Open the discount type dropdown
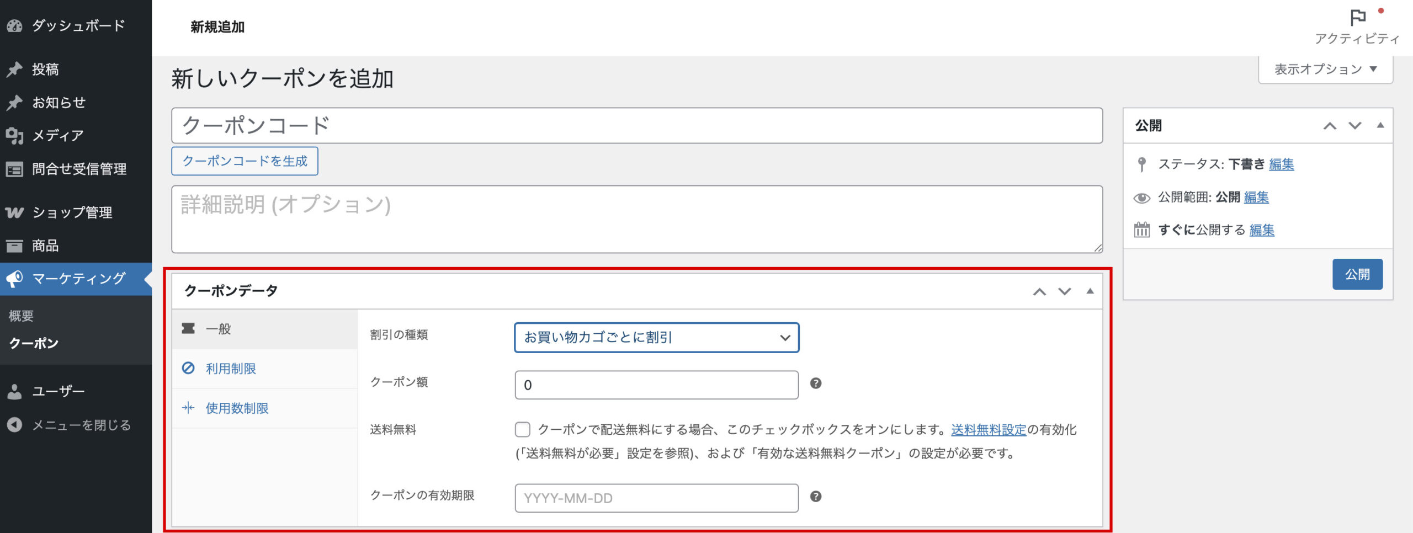 pos(656,338)
